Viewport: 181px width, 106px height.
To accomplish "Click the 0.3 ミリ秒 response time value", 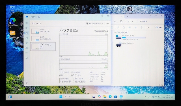I will point(76,75).
